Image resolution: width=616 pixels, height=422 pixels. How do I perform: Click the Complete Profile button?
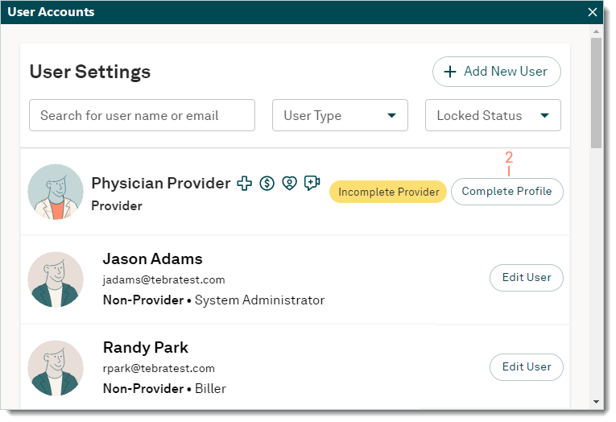pos(506,192)
